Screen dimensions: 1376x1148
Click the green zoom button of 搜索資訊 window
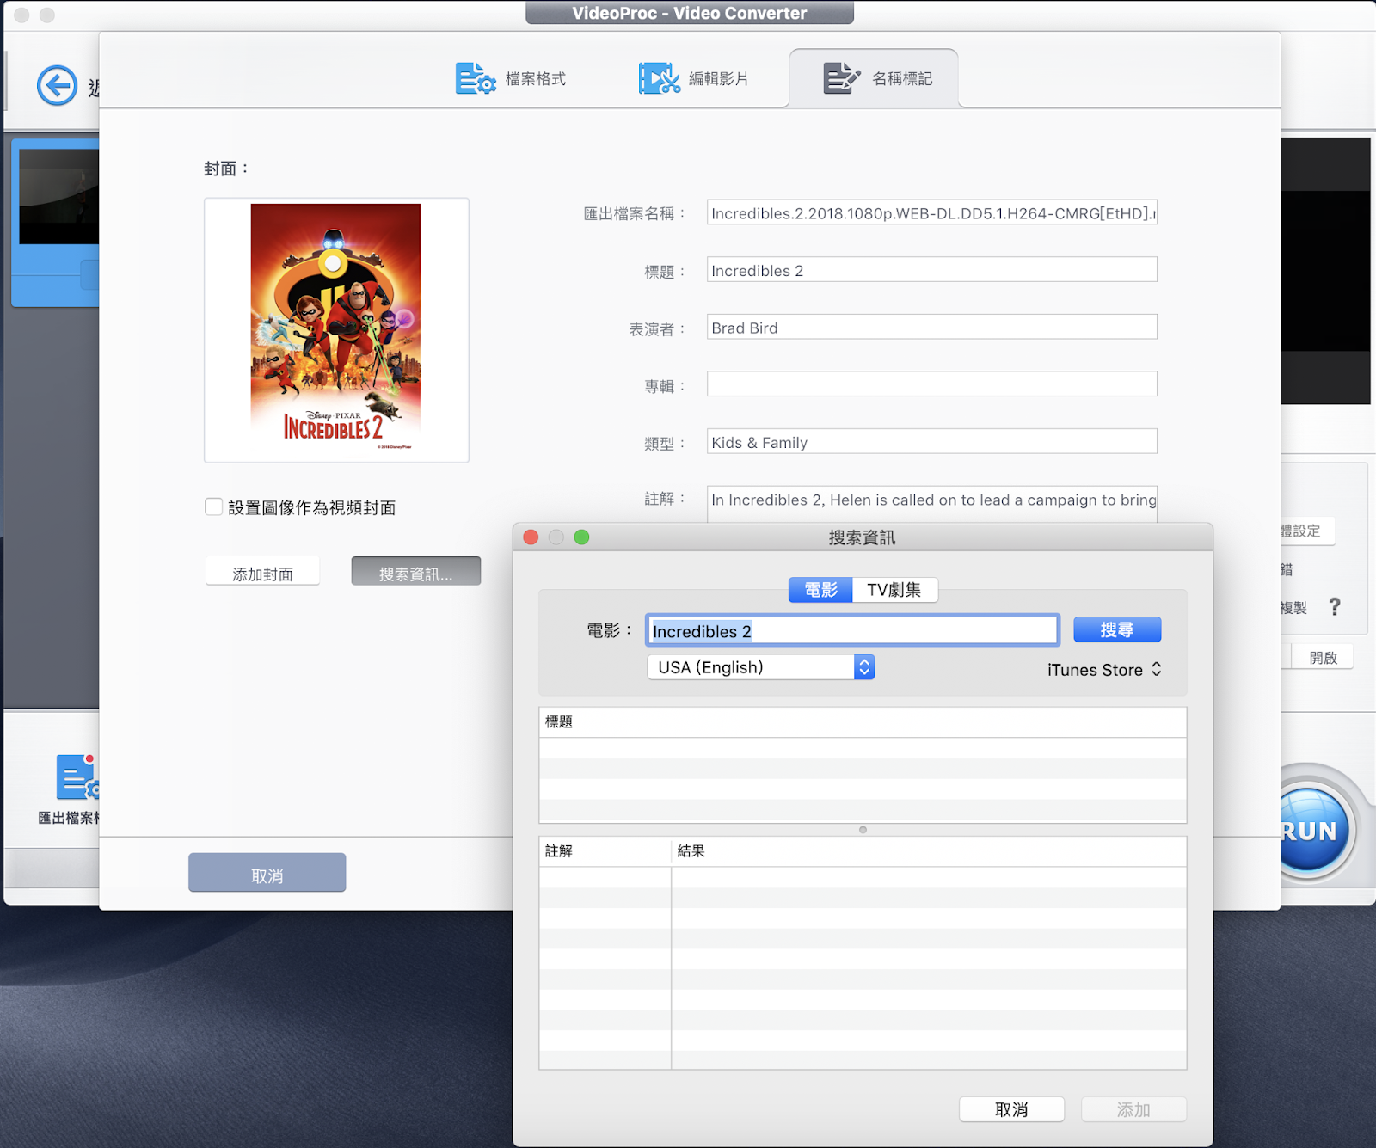581,537
